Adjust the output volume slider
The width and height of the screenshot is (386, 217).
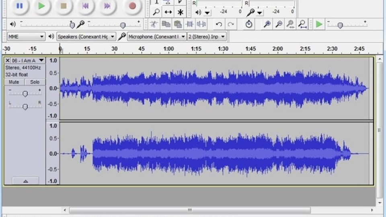(72, 25)
